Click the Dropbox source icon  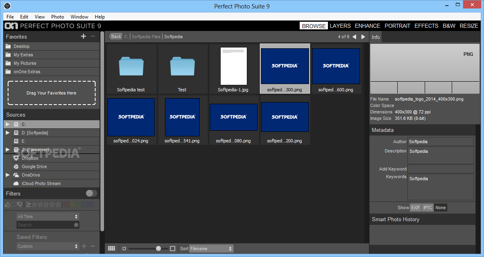pos(16,158)
